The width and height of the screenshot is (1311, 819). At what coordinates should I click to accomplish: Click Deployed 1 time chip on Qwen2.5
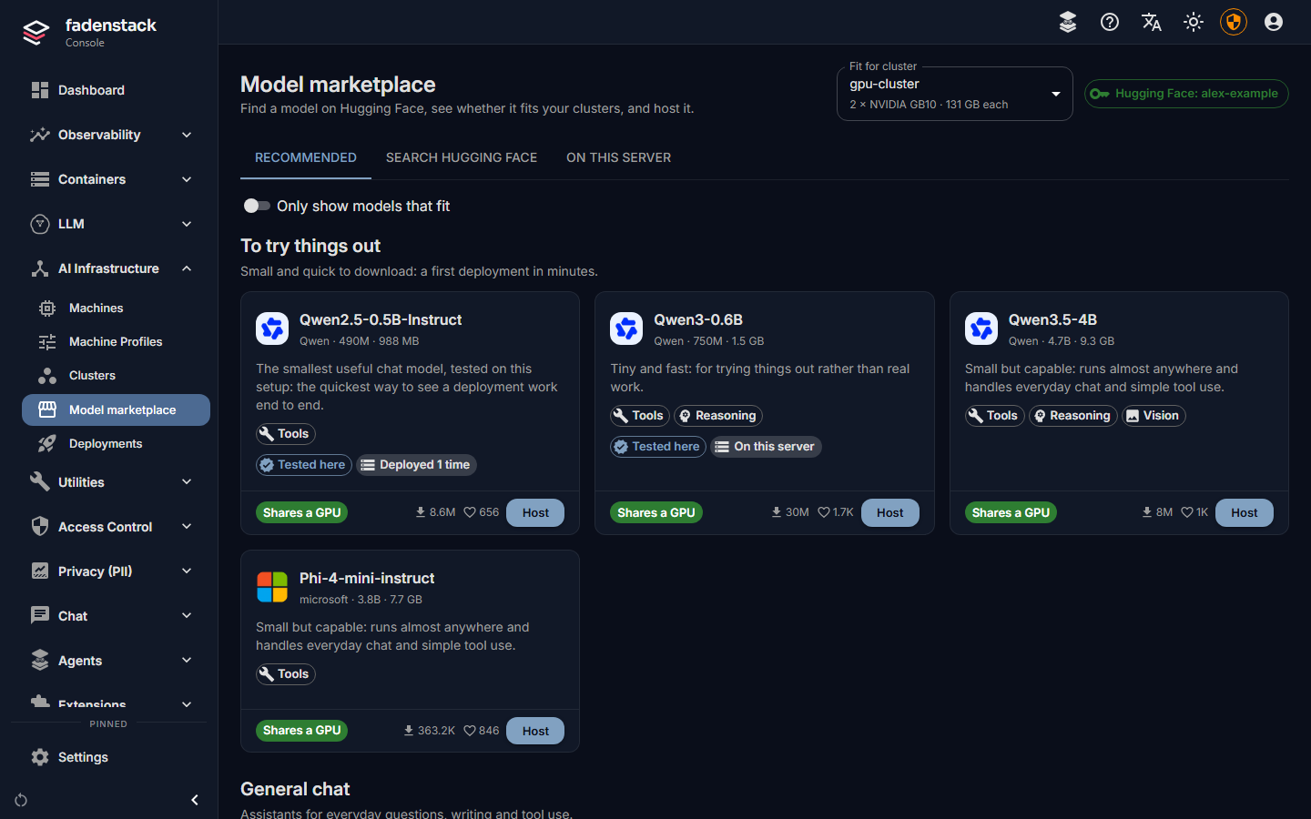[x=416, y=465]
